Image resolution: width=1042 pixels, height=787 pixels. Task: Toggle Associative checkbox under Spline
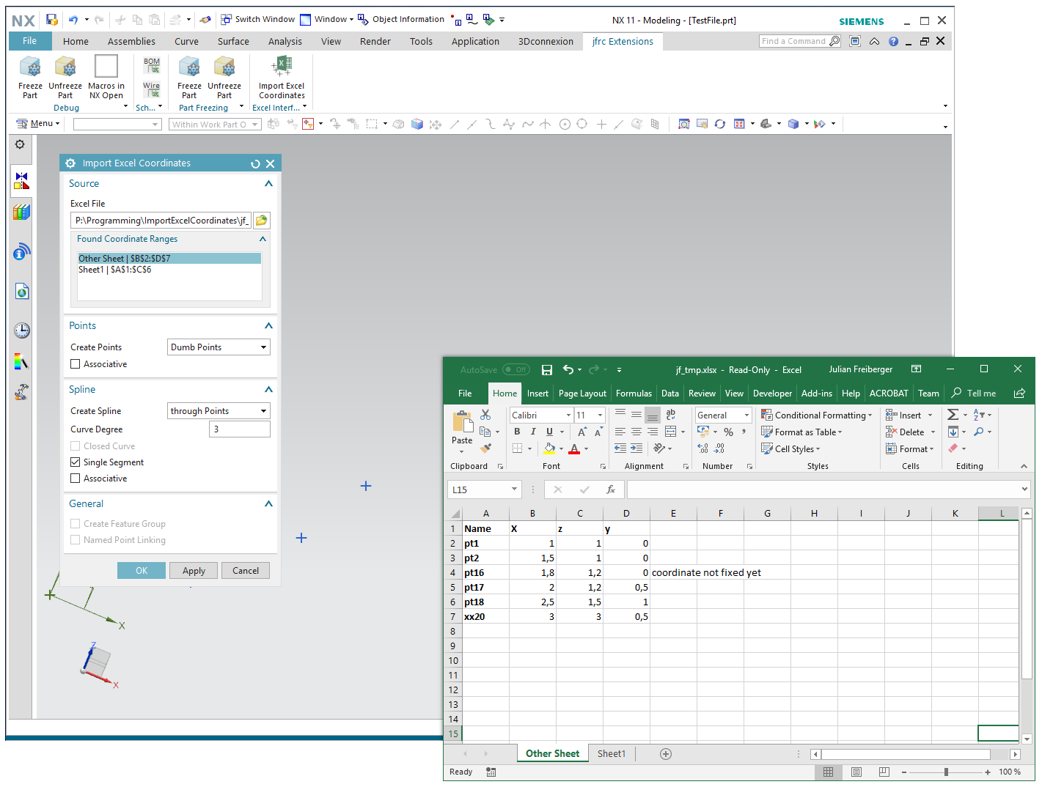[x=76, y=479]
